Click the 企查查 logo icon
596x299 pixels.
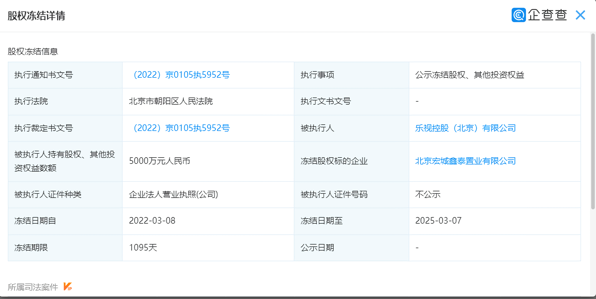coord(519,15)
